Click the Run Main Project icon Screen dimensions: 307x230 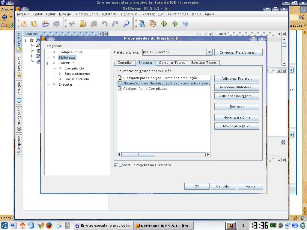pyautogui.click(x=164, y=24)
